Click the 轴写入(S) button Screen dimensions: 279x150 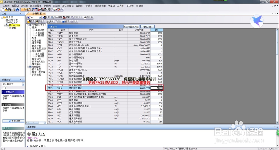tap(147, 27)
